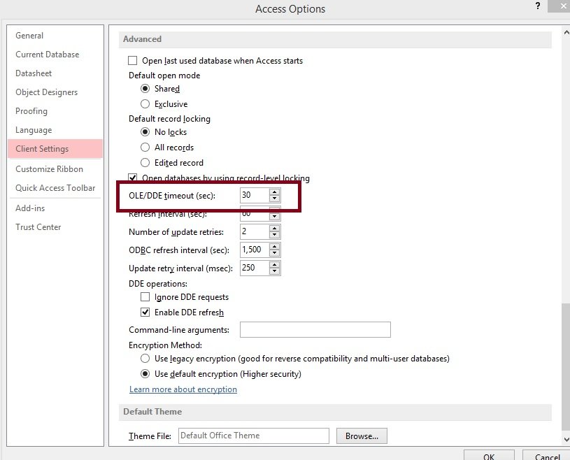The width and height of the screenshot is (570, 460).
Task: Check Ignore DDE requests
Action: [x=145, y=297]
